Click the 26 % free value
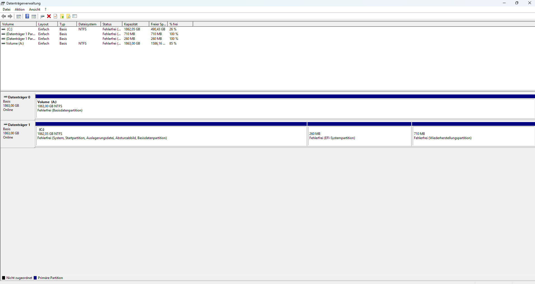535x284 pixels. click(173, 29)
